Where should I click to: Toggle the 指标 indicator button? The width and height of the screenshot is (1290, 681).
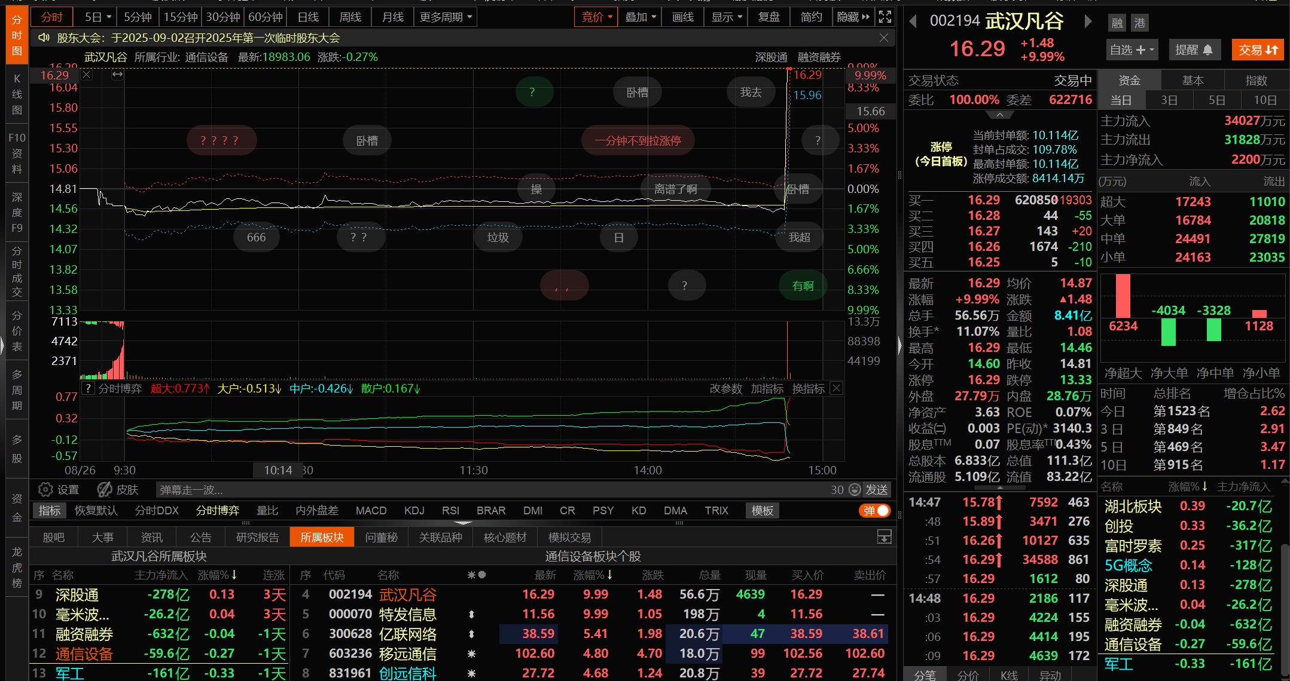(50, 510)
